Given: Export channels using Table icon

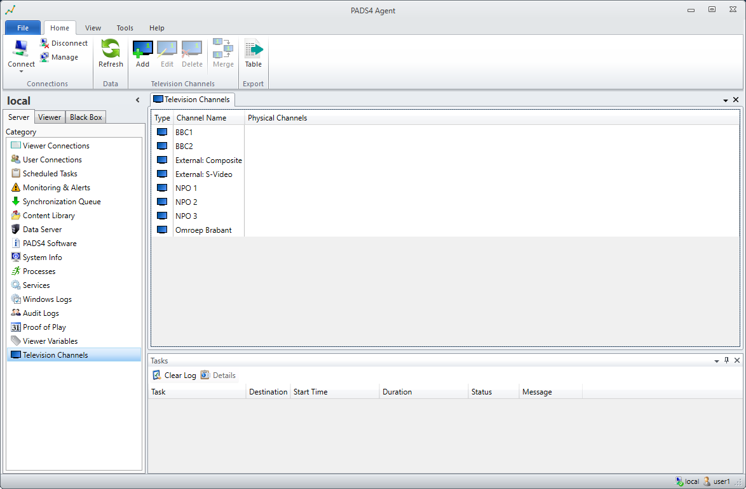Looking at the screenshot, I should click(253, 49).
